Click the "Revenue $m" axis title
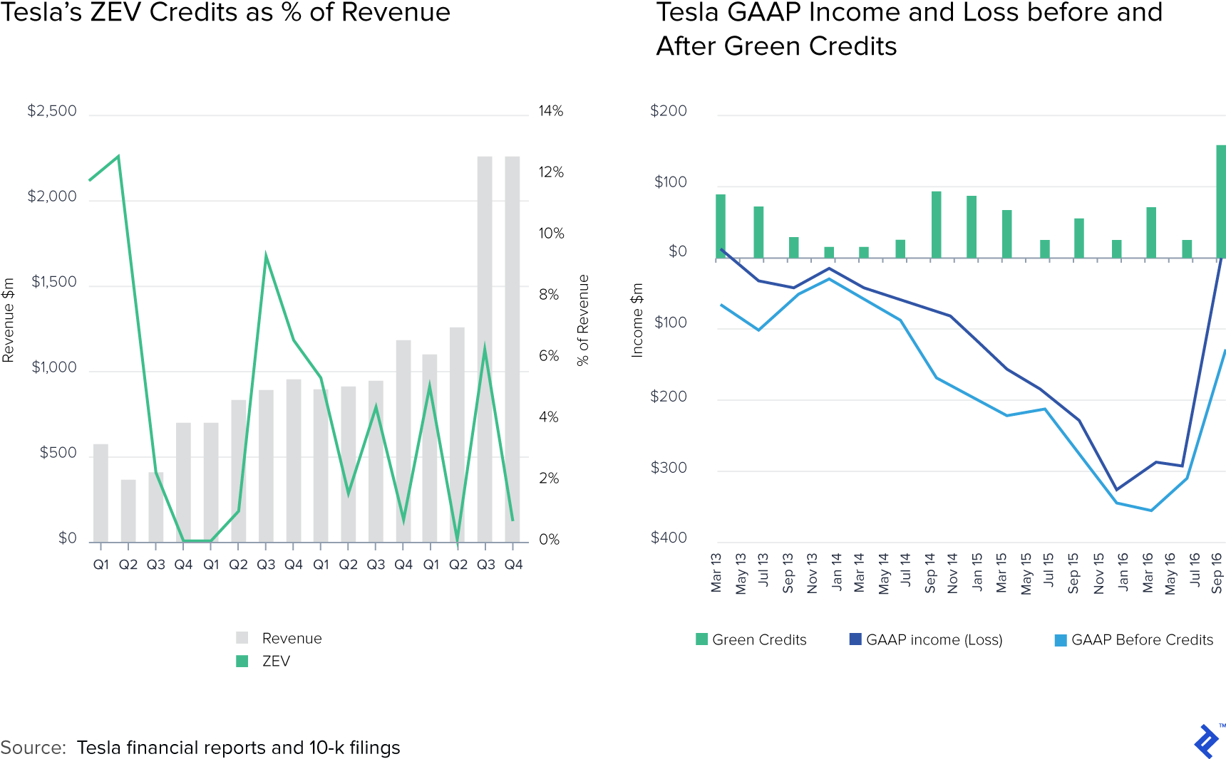 9,320
